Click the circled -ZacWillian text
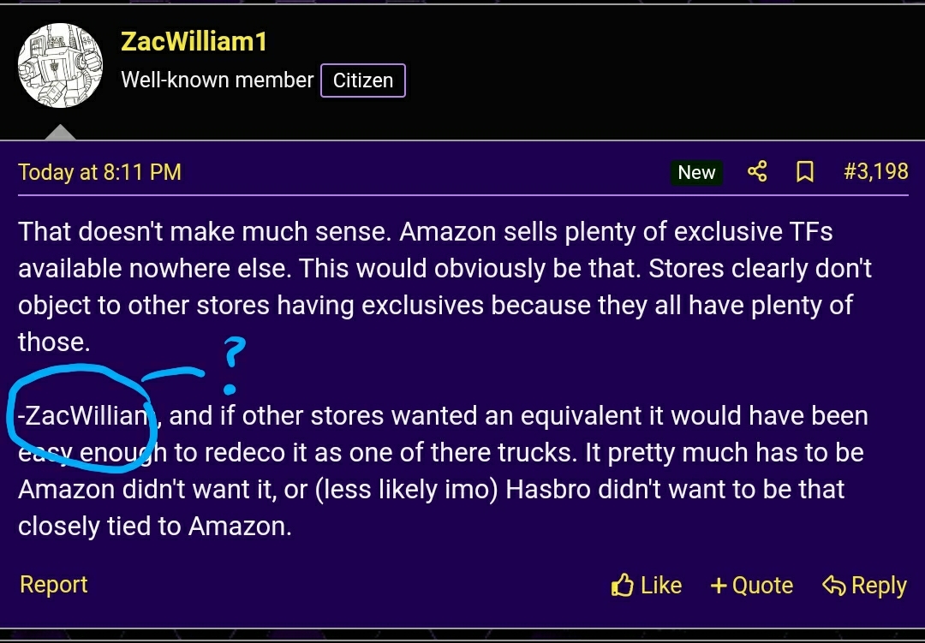 point(84,417)
